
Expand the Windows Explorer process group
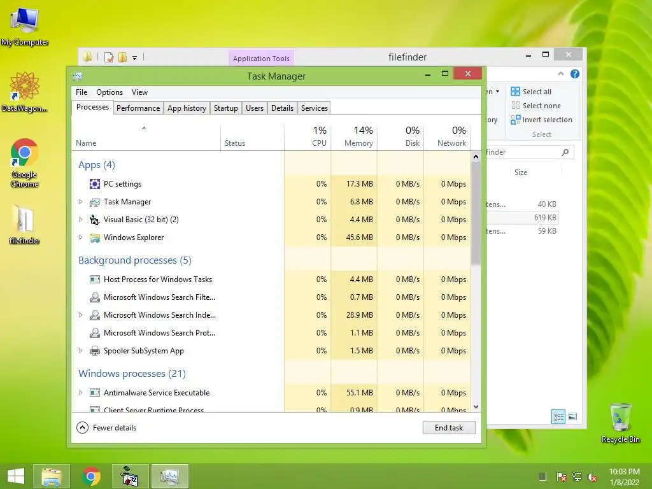point(81,237)
